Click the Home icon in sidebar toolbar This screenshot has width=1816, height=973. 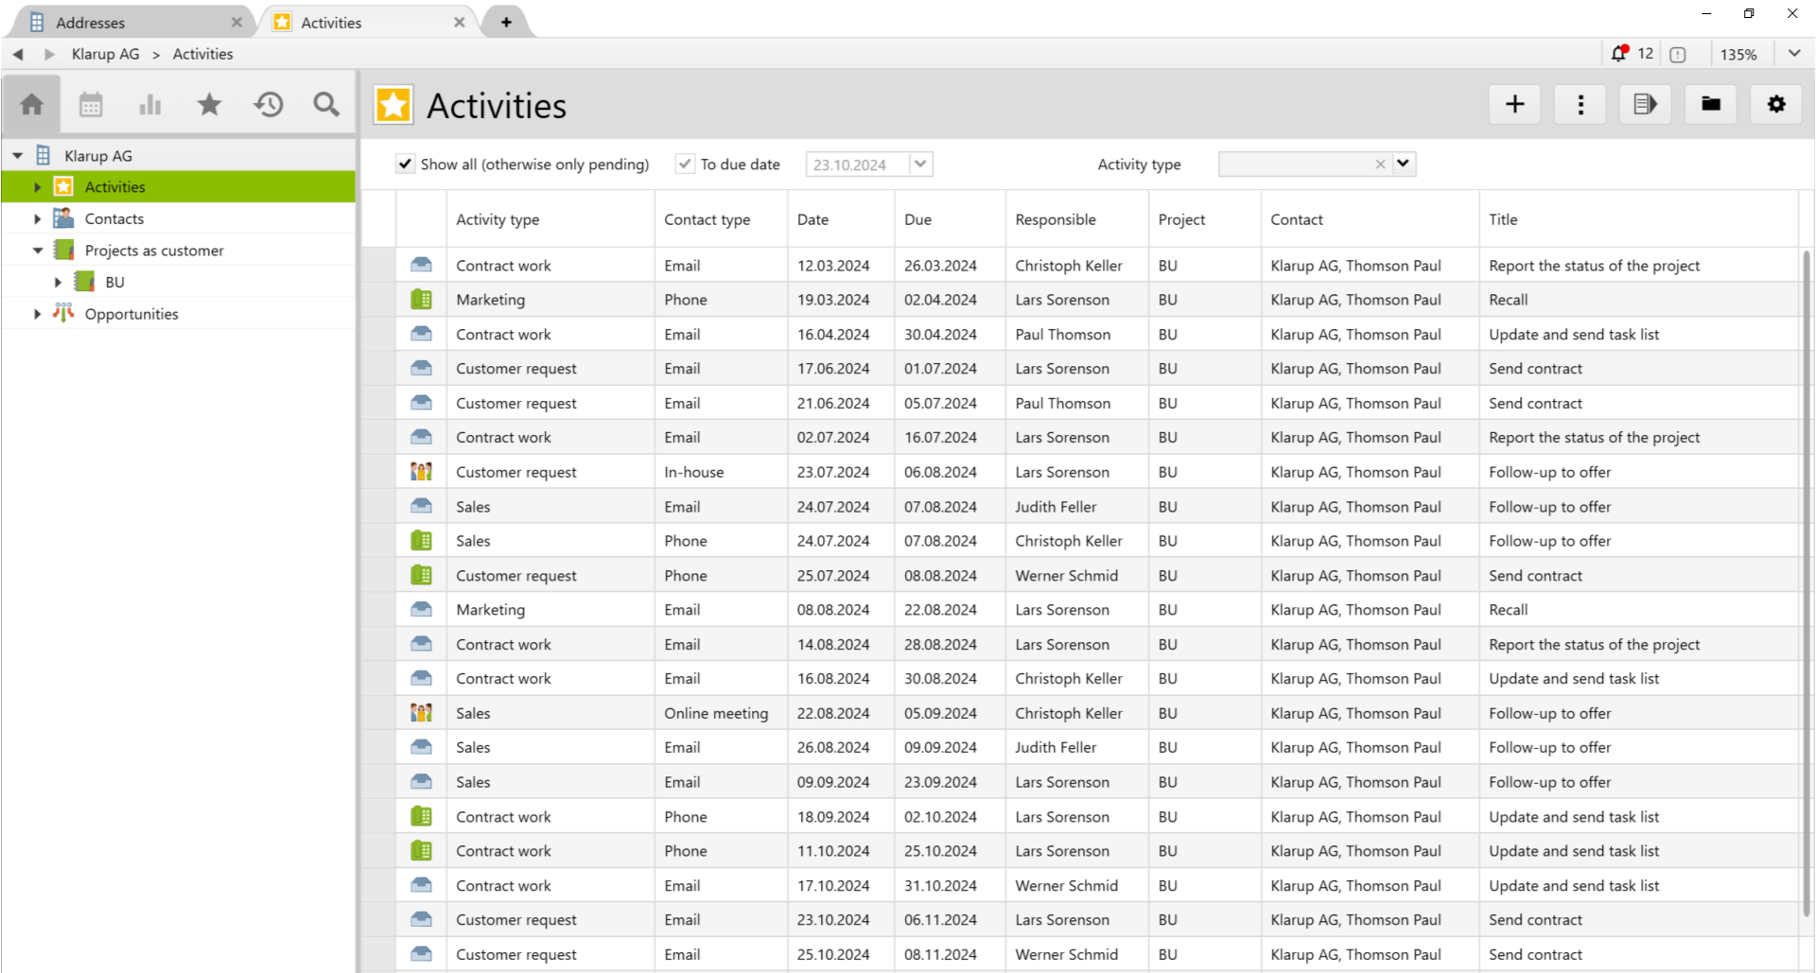coord(32,104)
